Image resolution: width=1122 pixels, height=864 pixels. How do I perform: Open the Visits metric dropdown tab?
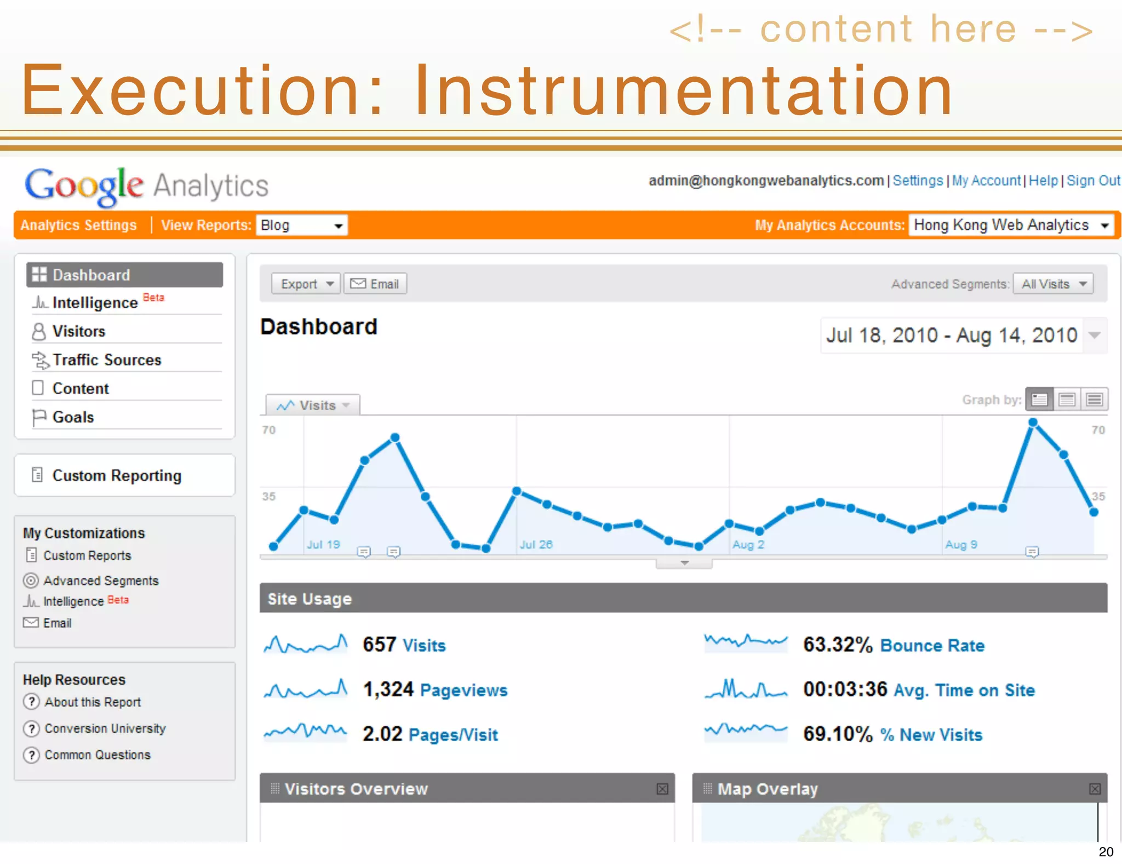pos(313,405)
